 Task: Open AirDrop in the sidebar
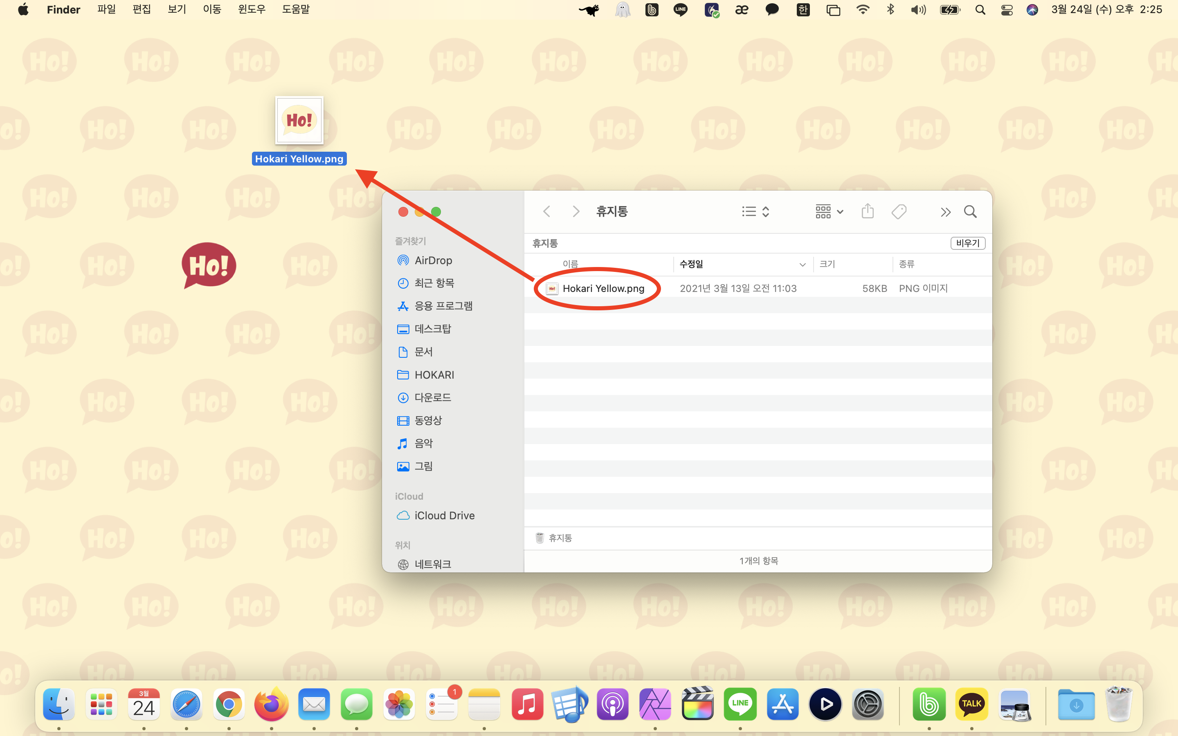pyautogui.click(x=433, y=260)
